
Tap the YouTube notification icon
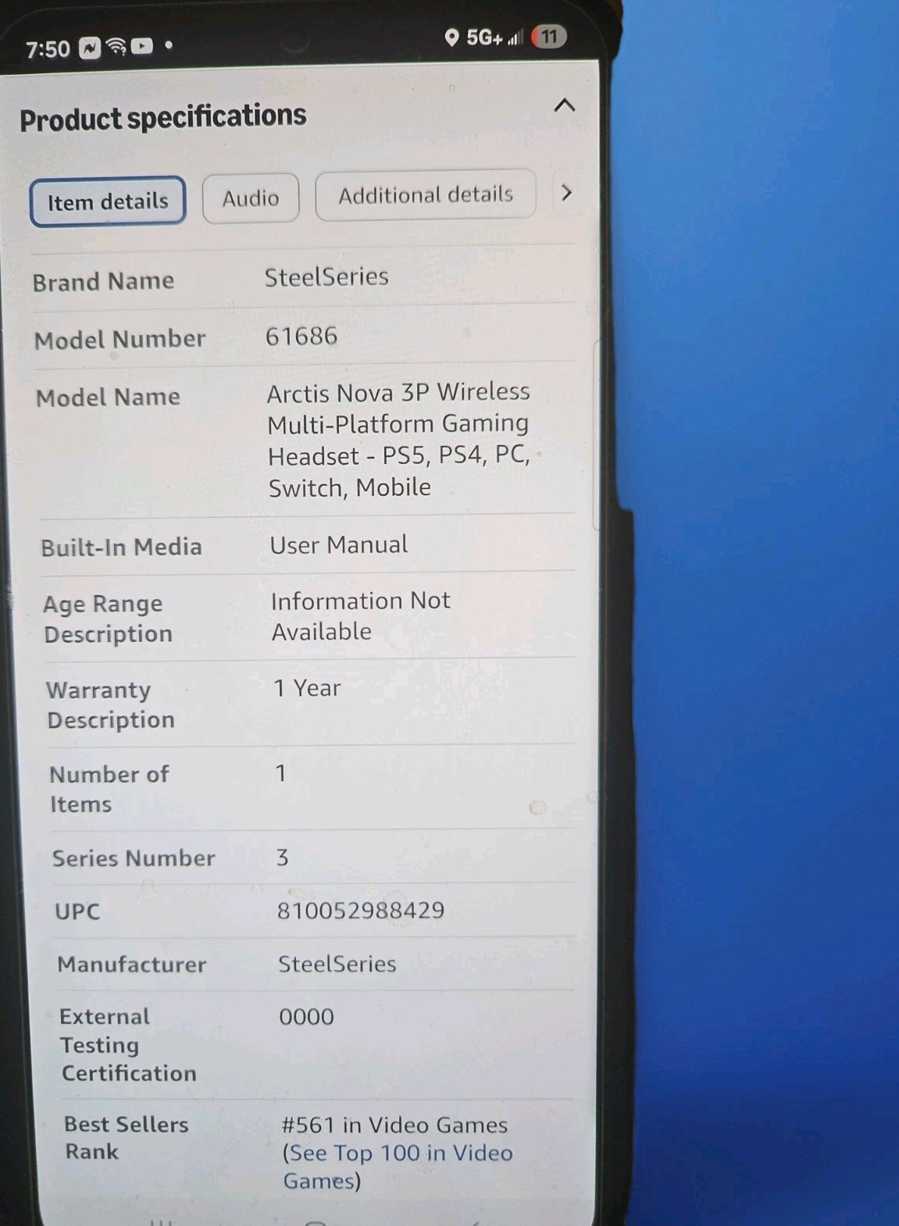142,46
